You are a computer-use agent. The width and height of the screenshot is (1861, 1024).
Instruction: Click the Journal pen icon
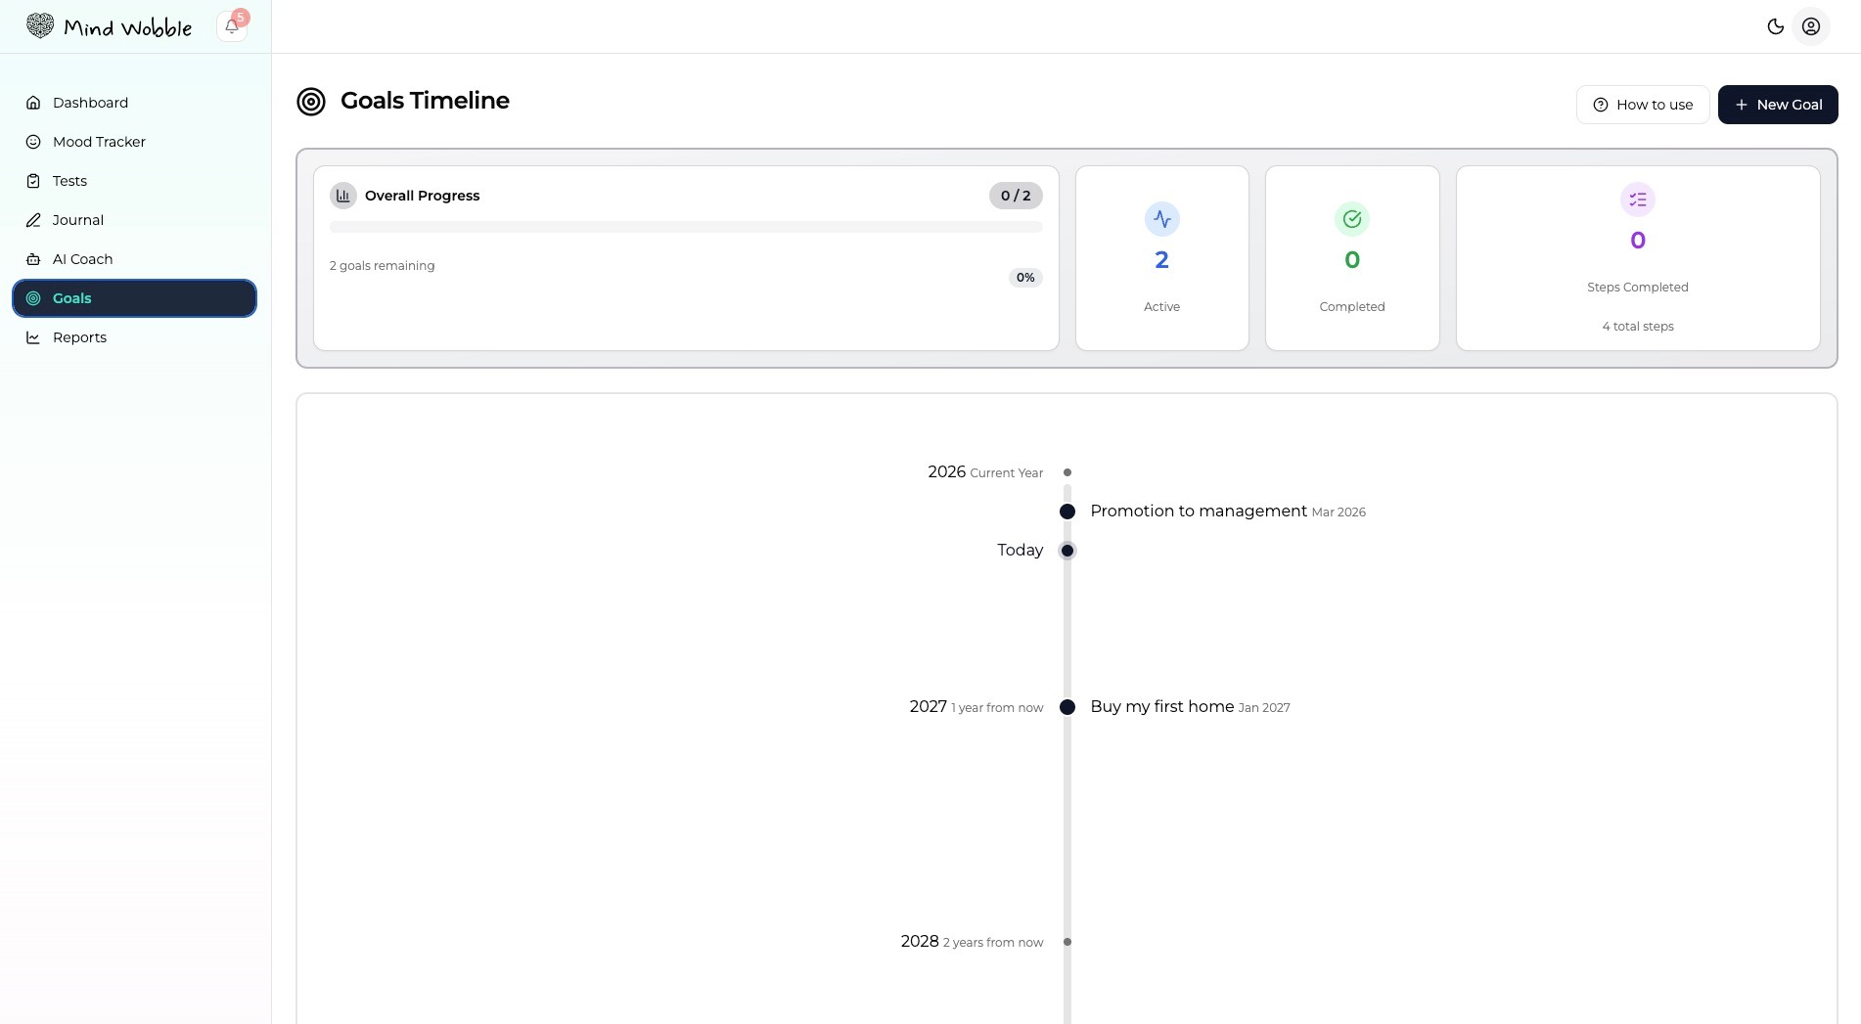33,220
